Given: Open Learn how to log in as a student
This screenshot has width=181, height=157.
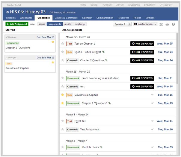Looking at the screenshot, I should pyautogui.click(x=100, y=78).
